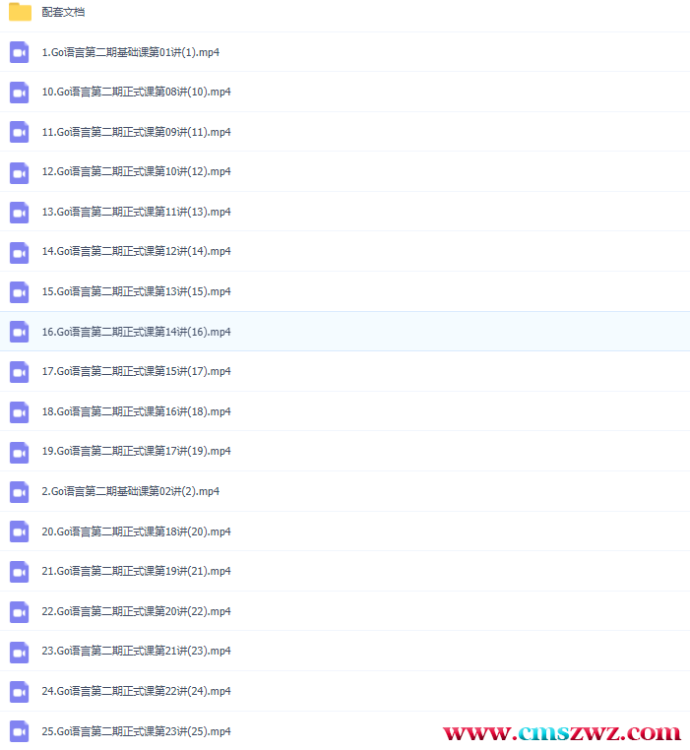Viewport: 690px width, 750px height.
Task: Select video icon of 12.Go语言 第10讲 file
Action: (20, 172)
